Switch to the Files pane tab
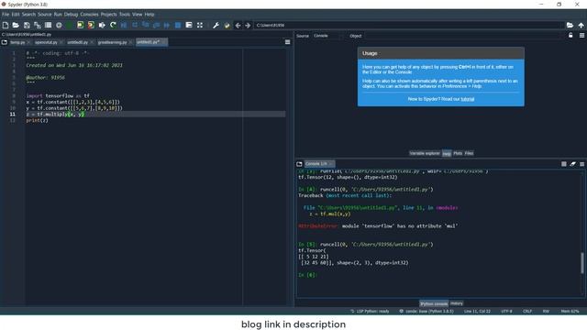The image size is (587, 330). click(469, 153)
